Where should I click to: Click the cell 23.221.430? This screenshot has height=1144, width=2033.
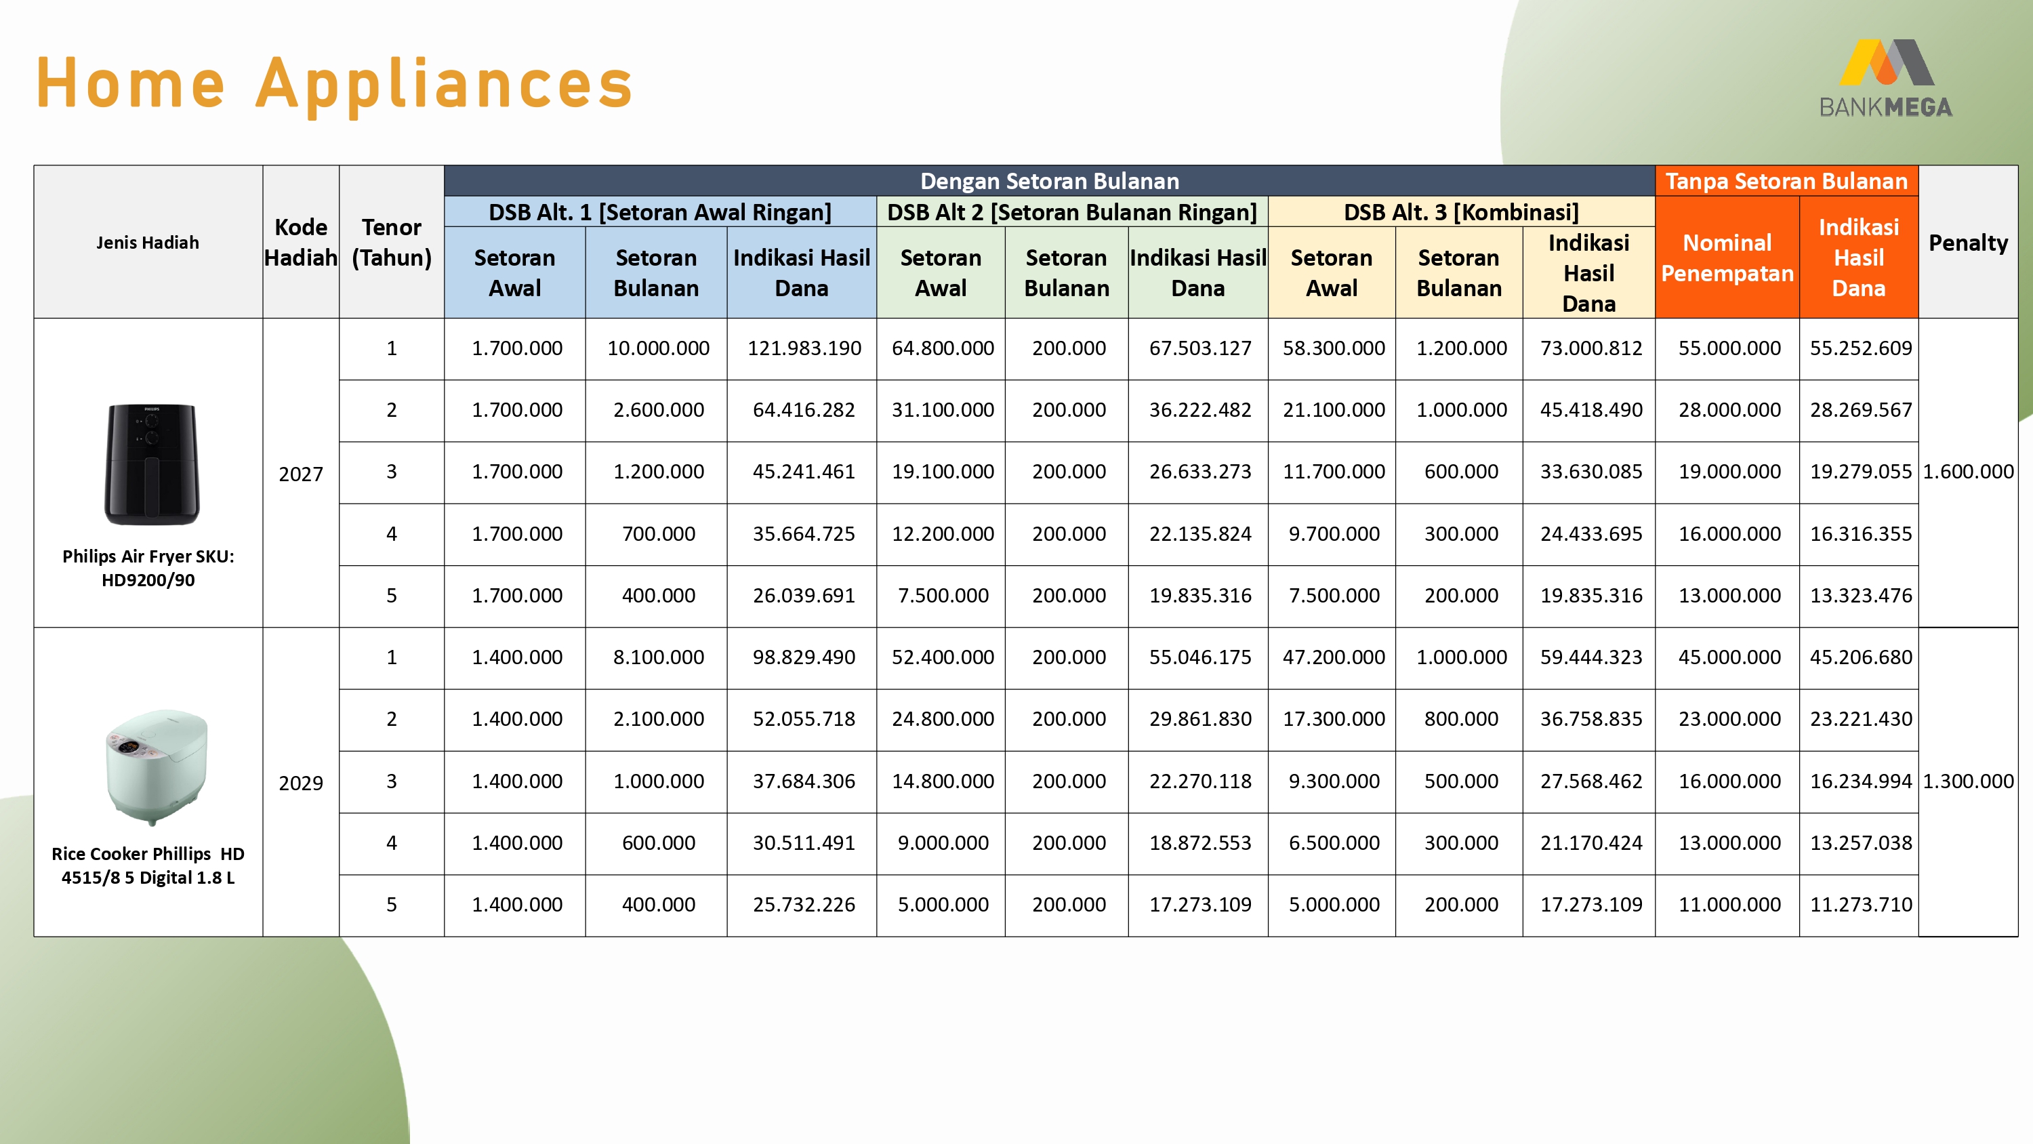pyautogui.click(x=1860, y=718)
